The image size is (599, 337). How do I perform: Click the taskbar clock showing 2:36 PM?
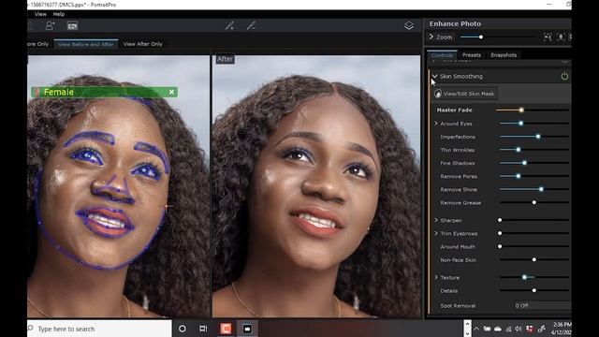click(561, 329)
